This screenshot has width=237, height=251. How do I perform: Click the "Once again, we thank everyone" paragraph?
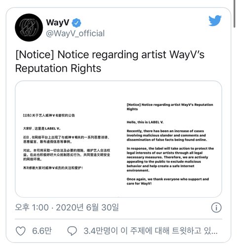point(168,181)
